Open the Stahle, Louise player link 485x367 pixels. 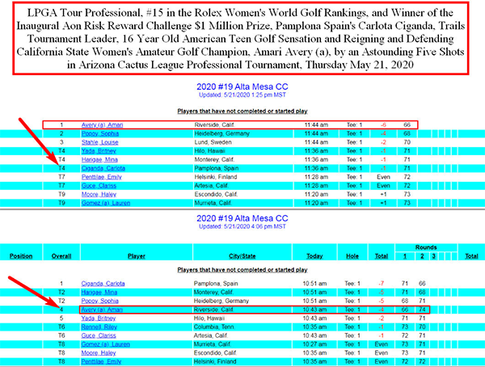click(99, 142)
